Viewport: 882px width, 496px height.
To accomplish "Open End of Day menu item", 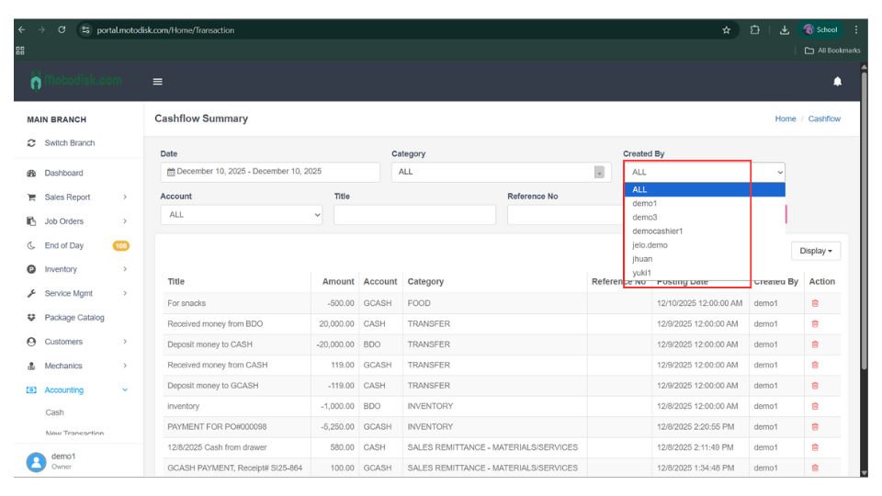I will pos(63,245).
